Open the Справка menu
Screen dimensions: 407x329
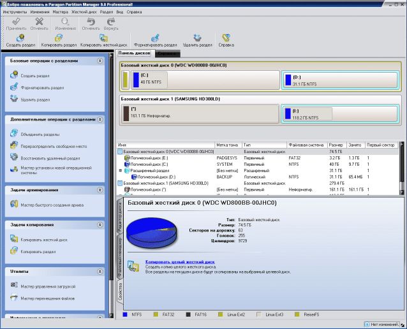134,12
